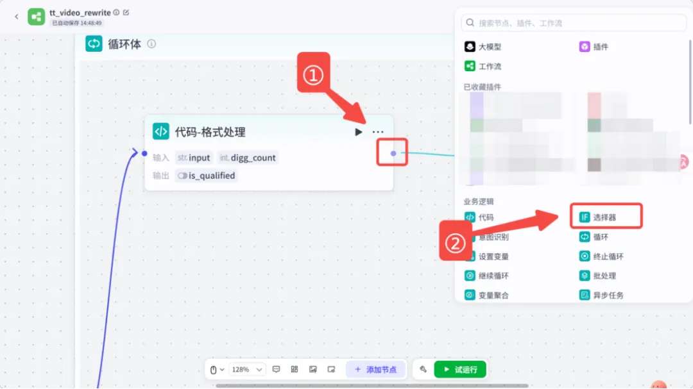Run the 代码-格式处理 node with play button
The width and height of the screenshot is (693, 389).
pyautogui.click(x=359, y=132)
